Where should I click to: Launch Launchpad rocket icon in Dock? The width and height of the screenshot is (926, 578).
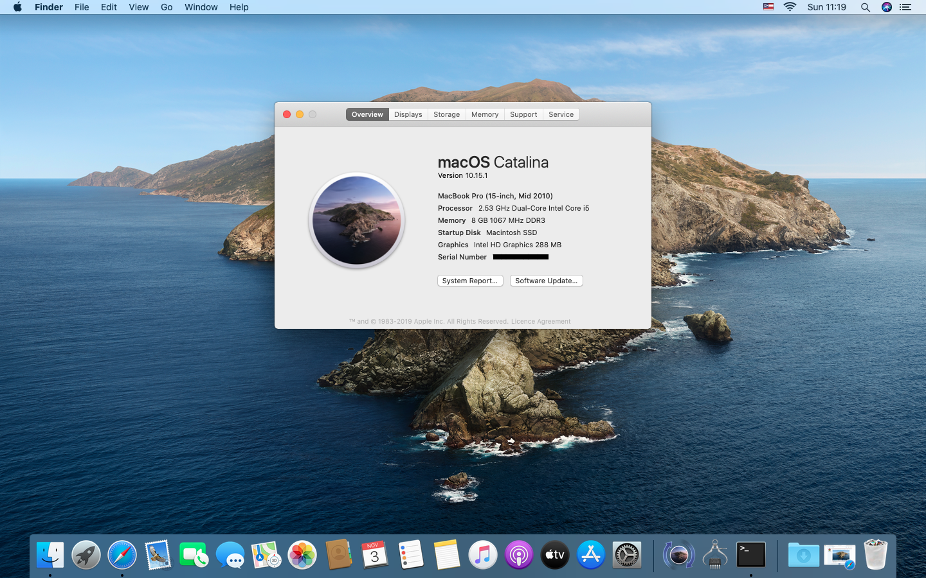coord(86,555)
